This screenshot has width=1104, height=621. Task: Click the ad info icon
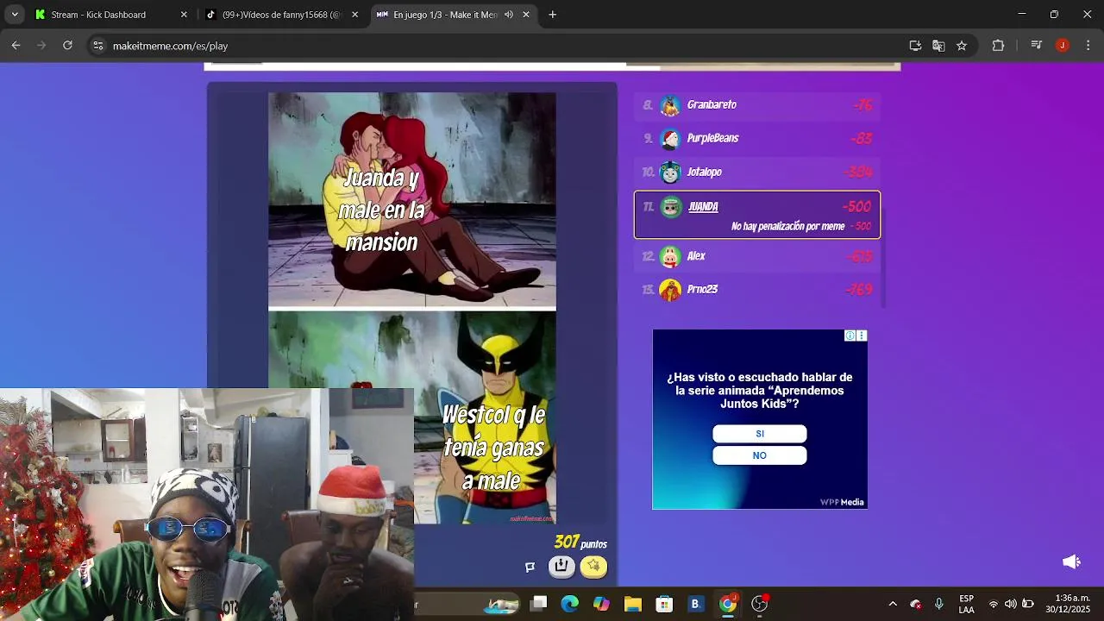click(x=850, y=336)
